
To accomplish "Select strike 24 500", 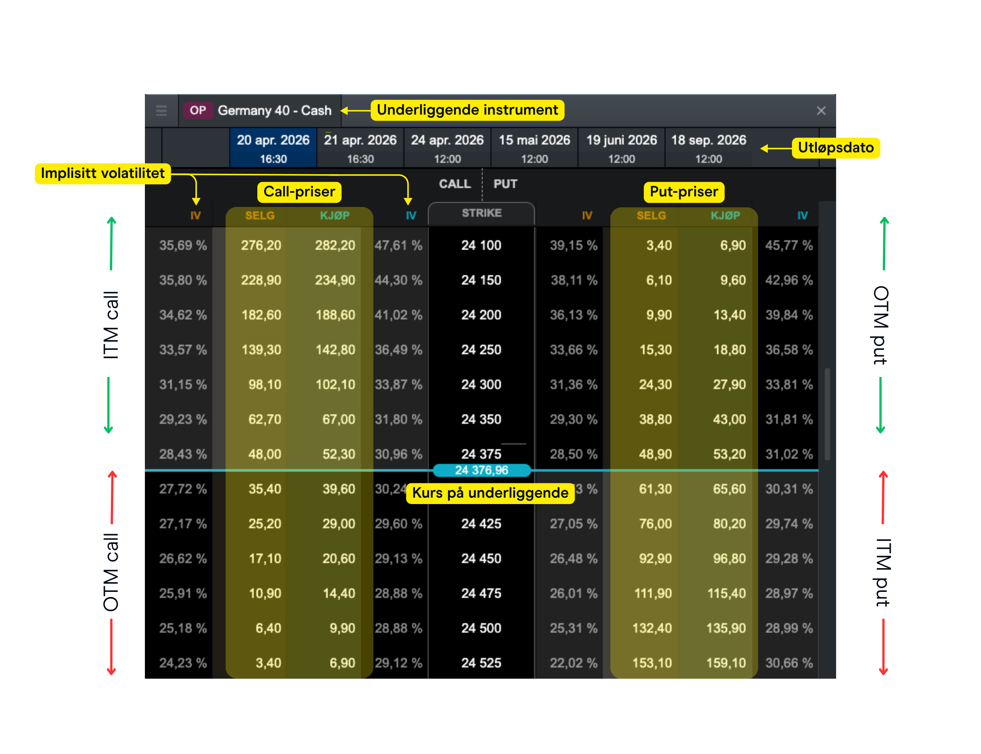I will point(481,628).
